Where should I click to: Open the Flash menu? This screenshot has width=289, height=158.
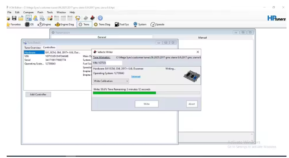click(x=40, y=12)
